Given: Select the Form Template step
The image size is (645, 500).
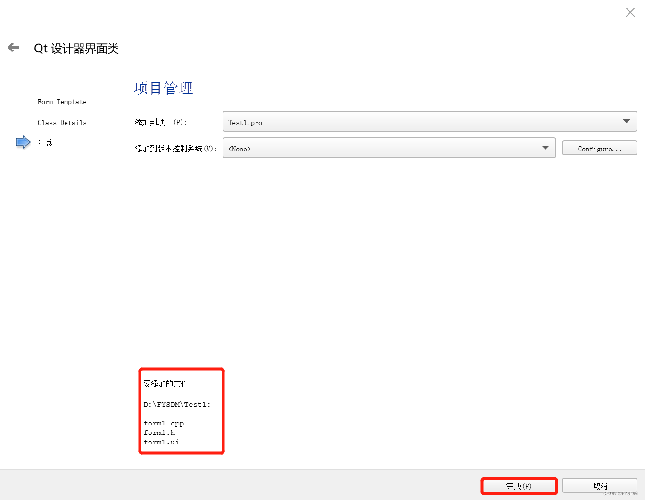Looking at the screenshot, I should click(62, 102).
